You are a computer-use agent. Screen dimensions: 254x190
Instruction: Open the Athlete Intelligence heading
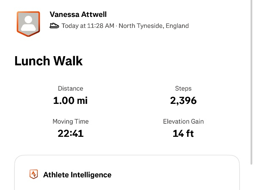click(x=77, y=175)
